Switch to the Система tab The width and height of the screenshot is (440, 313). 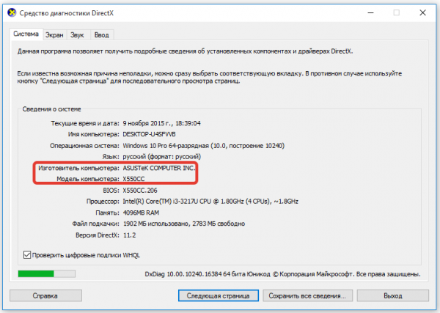(26, 34)
